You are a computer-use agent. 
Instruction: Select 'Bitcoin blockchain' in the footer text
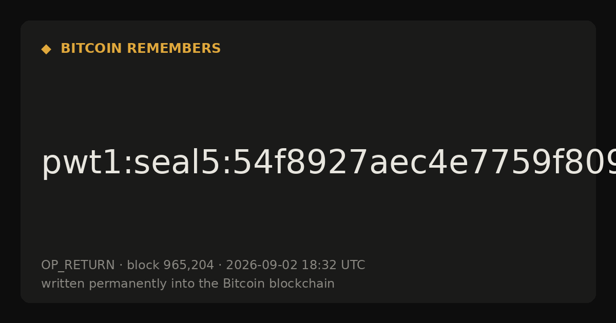click(x=279, y=284)
